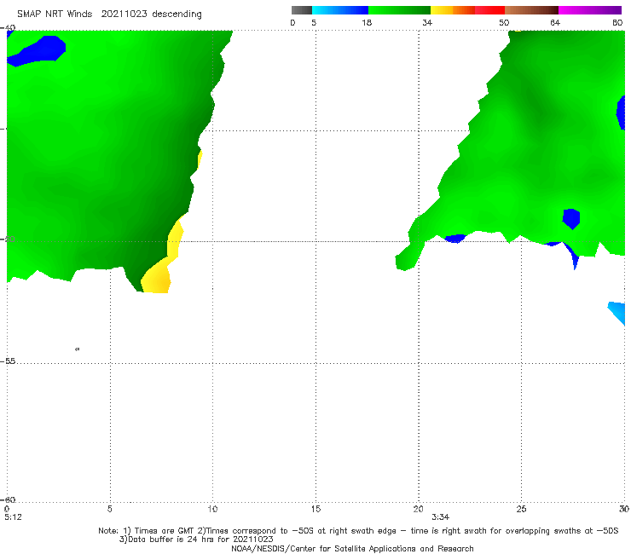The image size is (631, 554).
Task: Click the swath time '3:34'
Action: (x=441, y=517)
